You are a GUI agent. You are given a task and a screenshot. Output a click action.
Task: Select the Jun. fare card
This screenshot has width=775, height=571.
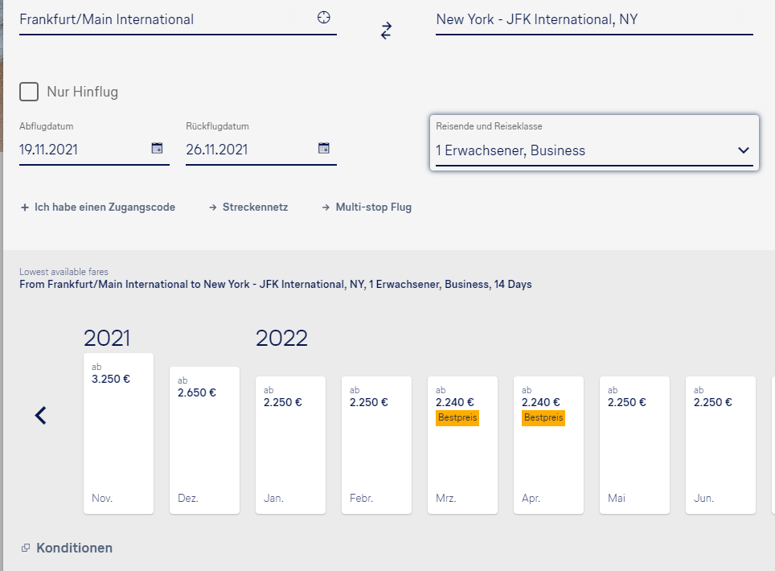tap(720, 445)
